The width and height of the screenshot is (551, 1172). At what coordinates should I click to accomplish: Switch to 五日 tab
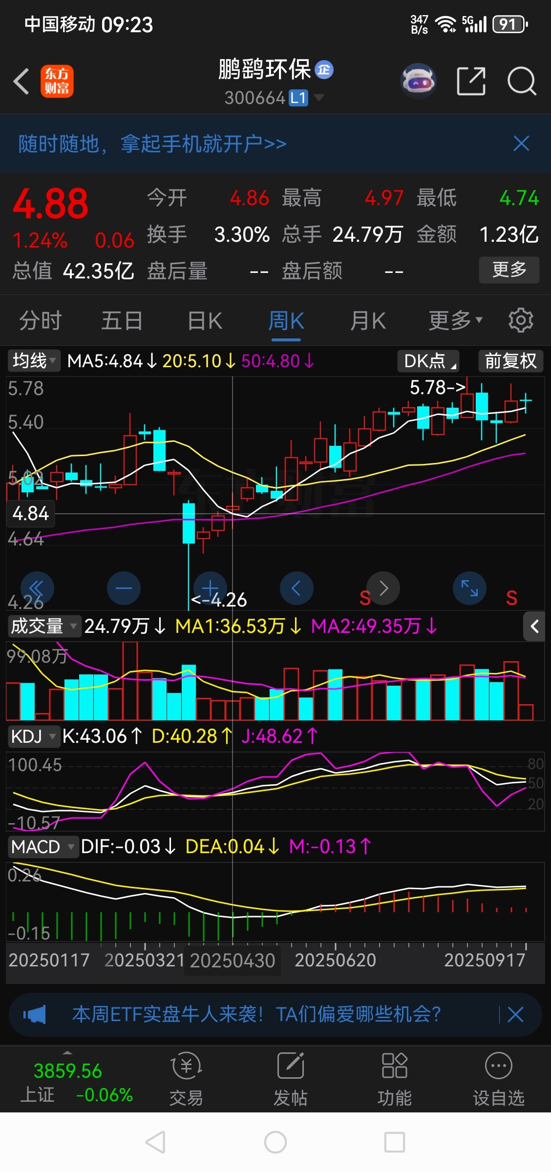tap(122, 320)
